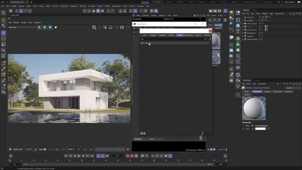Select the Environment object in Object Manager
The height and width of the screenshot is (170, 302).
252,30
